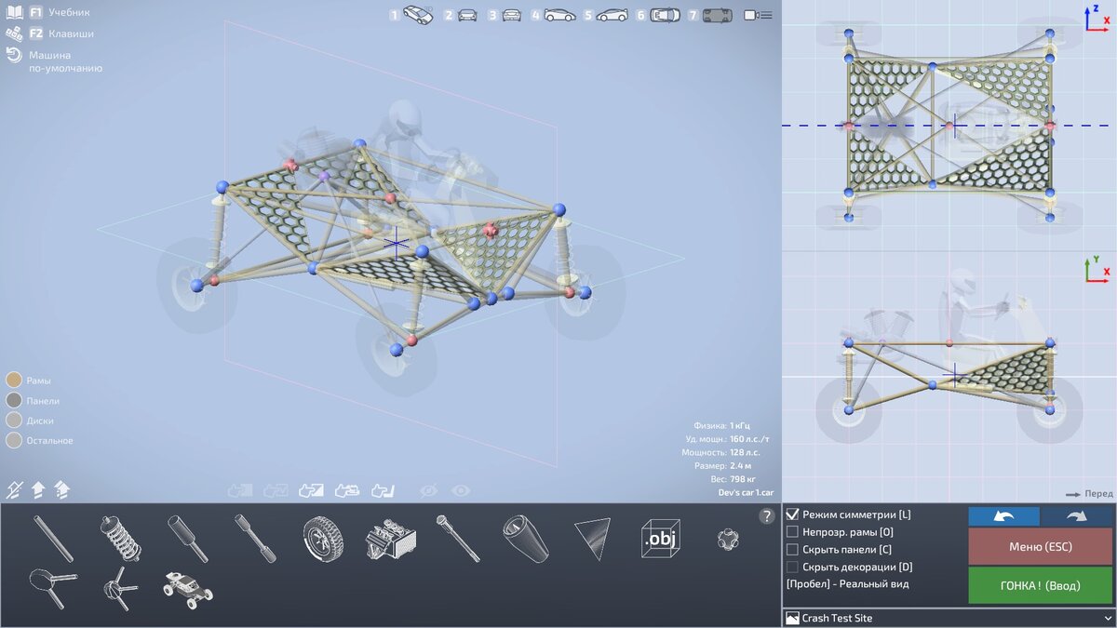Click the Меню (ESC) button
Image resolution: width=1117 pixels, height=628 pixels.
pyautogui.click(x=1040, y=546)
